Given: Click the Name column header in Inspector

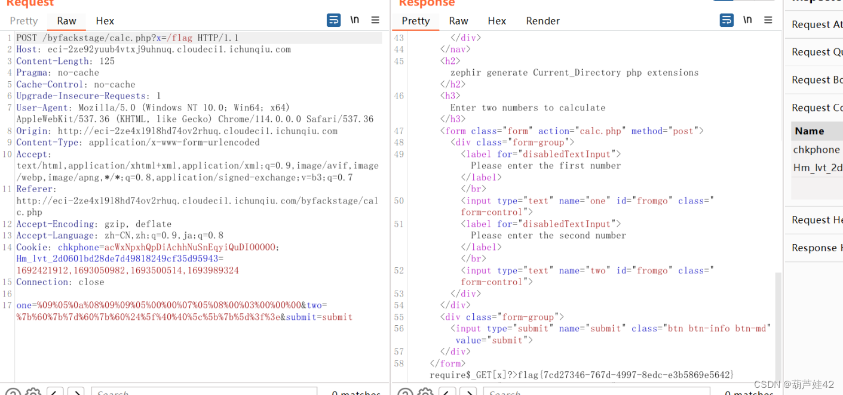Looking at the screenshot, I should point(817,131).
